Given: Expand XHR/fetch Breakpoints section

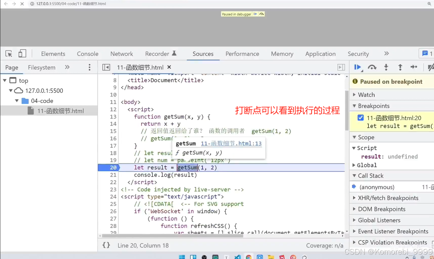Looking at the screenshot, I should 392,198.
